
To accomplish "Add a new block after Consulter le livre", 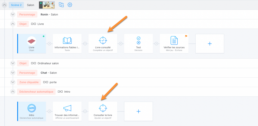I will pos(139,111).
